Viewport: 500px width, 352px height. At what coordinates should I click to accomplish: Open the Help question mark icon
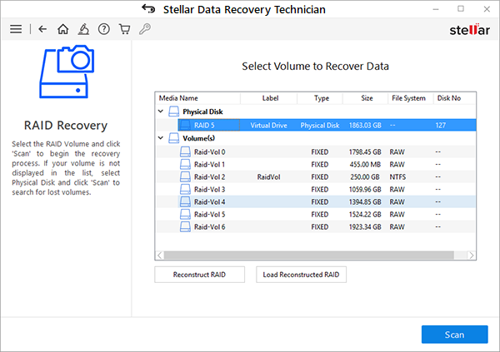104,29
